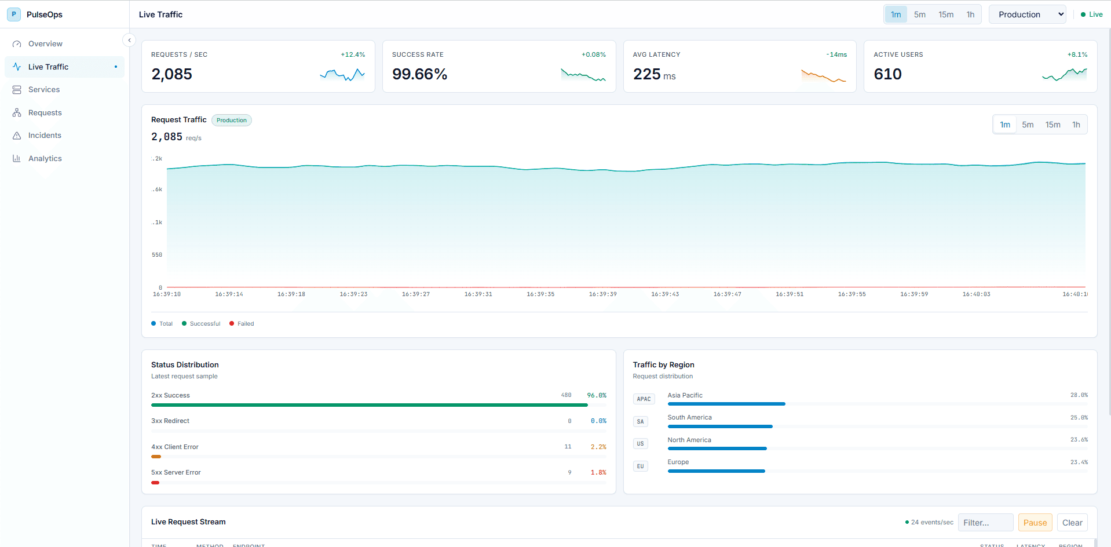Screen dimensions: 1111x547
Task: Click the Asia Pacific traffic bar
Action: coord(878,404)
